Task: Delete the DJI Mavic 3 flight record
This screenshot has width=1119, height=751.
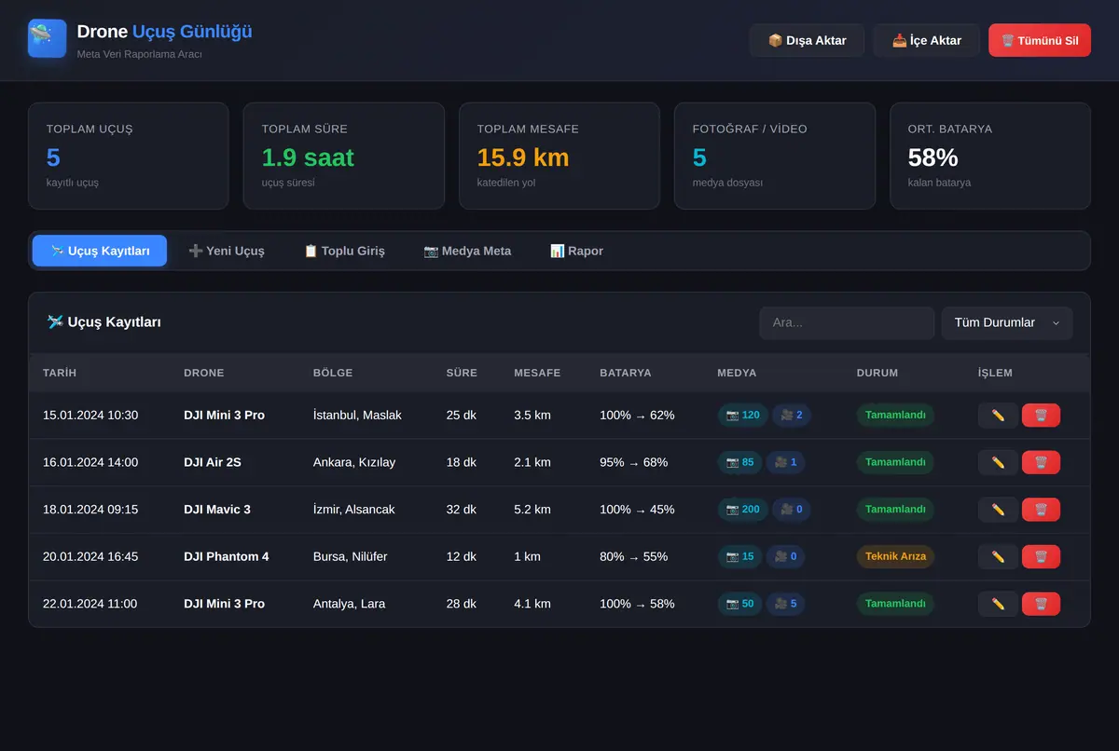Action: tap(1041, 510)
